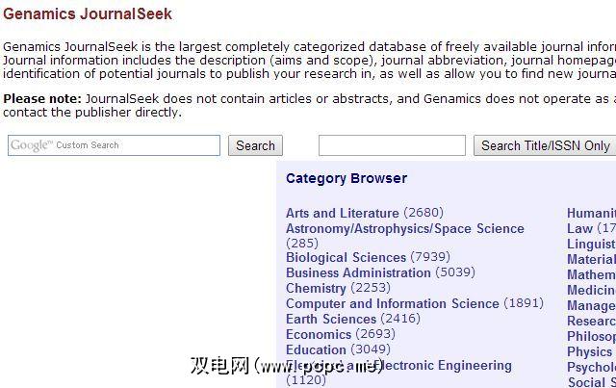Open the Arts and Literature category
The height and width of the screenshot is (388, 616).
coord(342,213)
